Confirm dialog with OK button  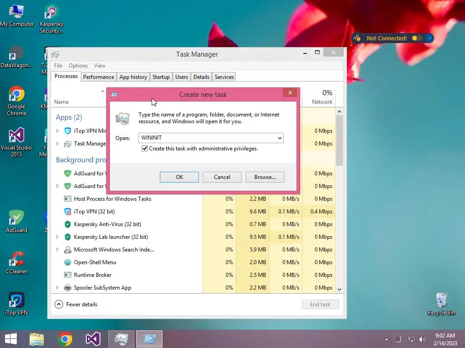[x=179, y=177]
